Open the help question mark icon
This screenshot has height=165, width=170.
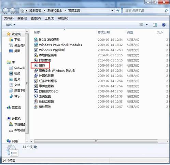164,25
